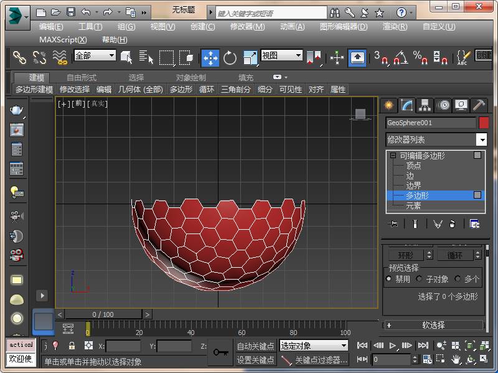Click the Use Pivot Point Center icon
This screenshot has height=373, width=498.
pyautogui.click(x=314, y=58)
